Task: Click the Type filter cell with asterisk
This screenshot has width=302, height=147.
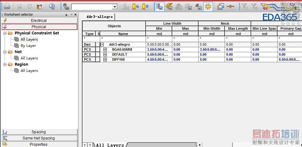Action: click(89, 39)
